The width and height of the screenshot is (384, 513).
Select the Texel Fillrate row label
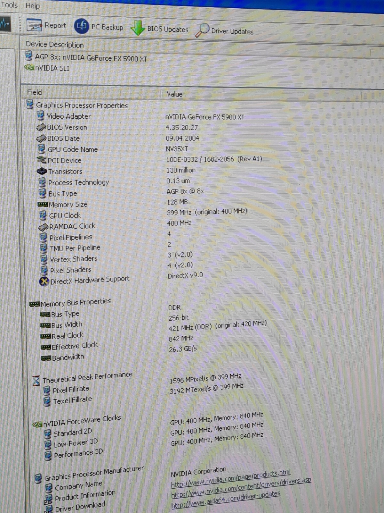[73, 400]
